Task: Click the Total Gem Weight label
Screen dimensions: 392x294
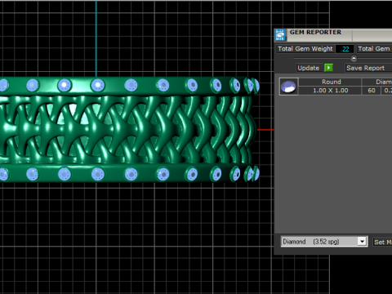Action: [305, 49]
